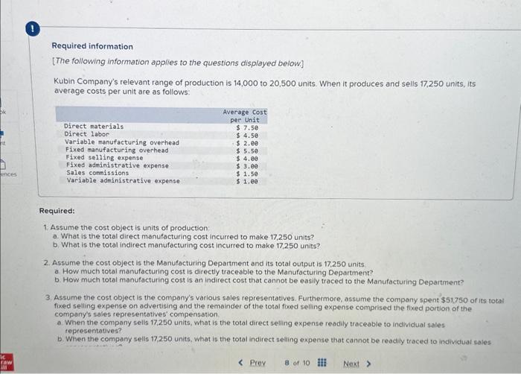Screen dimensions: 521x374
Task: Click the Required information heading
Action: click(92, 46)
